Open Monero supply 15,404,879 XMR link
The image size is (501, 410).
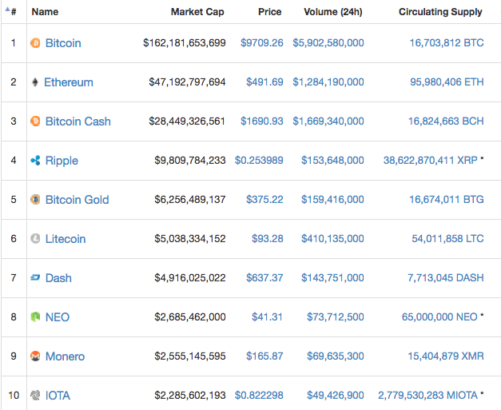click(446, 356)
